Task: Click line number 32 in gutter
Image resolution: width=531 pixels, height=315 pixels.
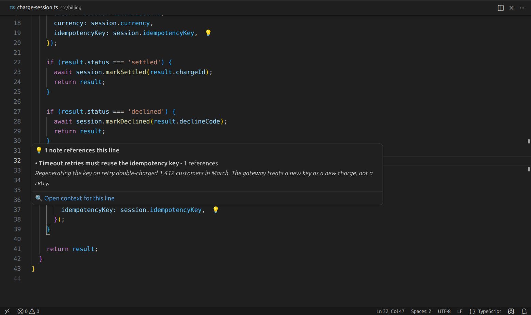Action: [17, 161]
